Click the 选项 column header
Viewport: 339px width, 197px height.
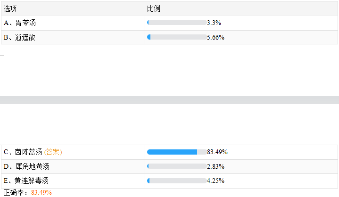coord(10,9)
